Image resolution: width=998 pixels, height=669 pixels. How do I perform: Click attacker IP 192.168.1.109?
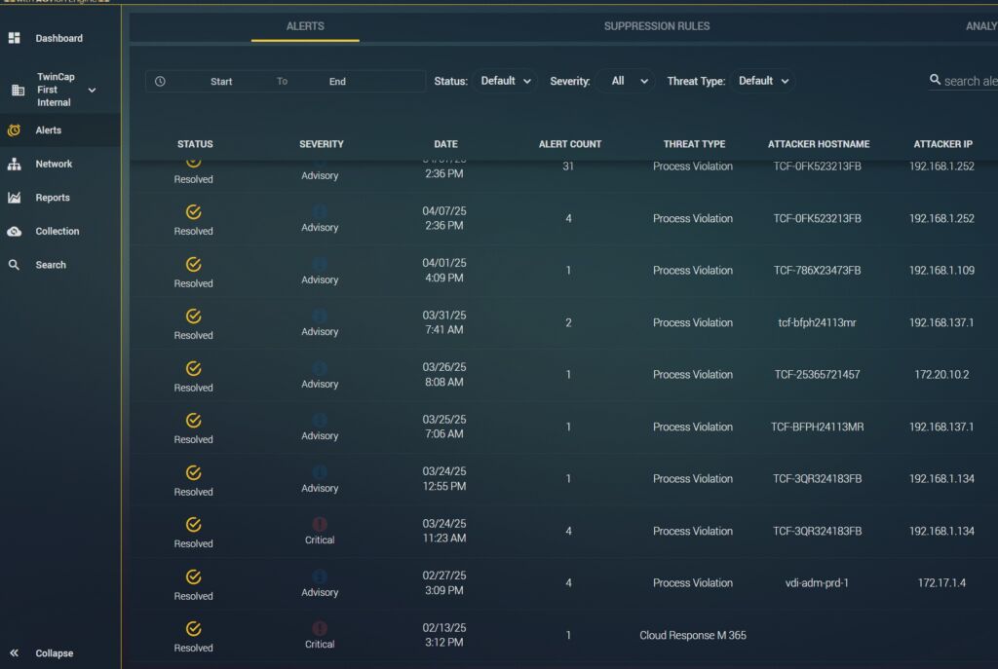tap(942, 271)
